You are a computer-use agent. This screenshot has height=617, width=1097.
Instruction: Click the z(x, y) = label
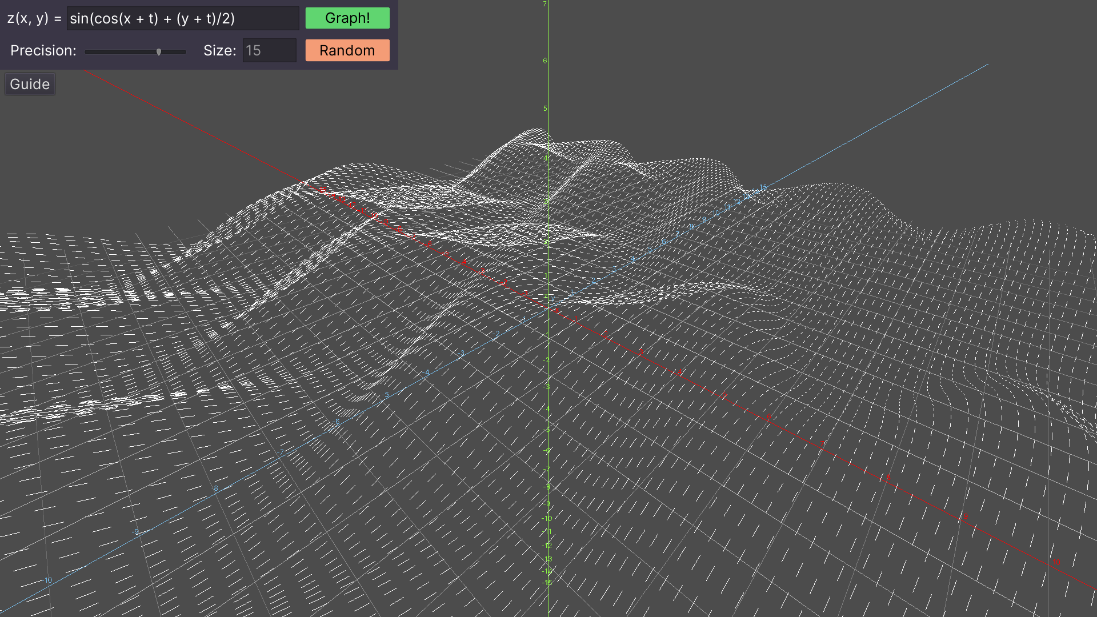pyautogui.click(x=34, y=18)
